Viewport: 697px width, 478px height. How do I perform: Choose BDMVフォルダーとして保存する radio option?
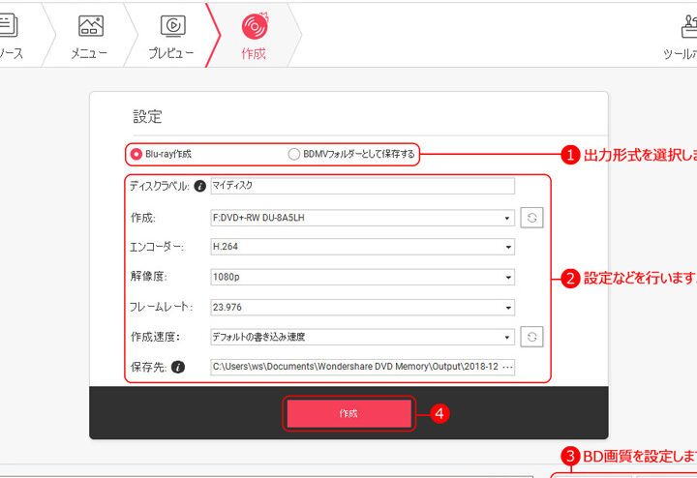pos(294,154)
